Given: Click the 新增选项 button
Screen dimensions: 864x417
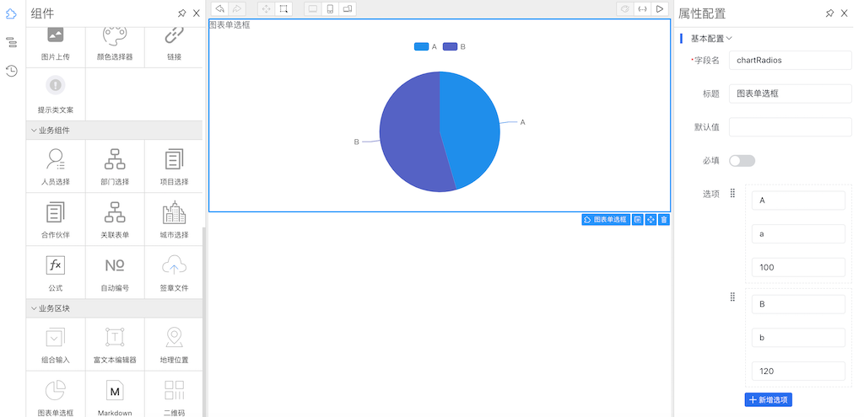Looking at the screenshot, I should pos(768,399).
